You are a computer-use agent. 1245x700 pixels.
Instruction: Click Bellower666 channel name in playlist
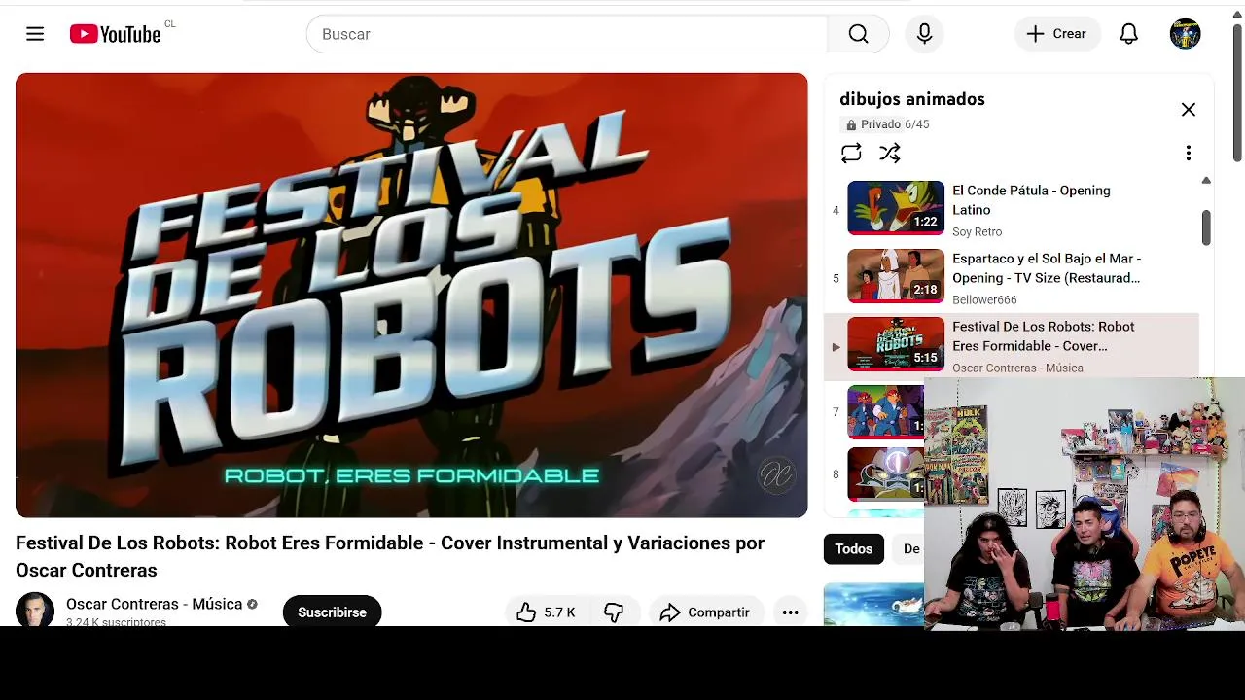984,299
